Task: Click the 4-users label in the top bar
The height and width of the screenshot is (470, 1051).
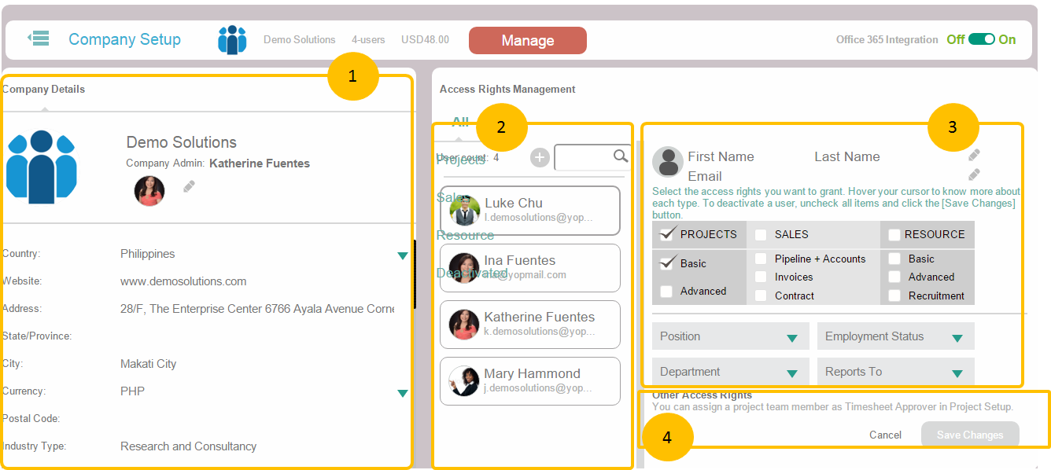Action: coord(368,39)
